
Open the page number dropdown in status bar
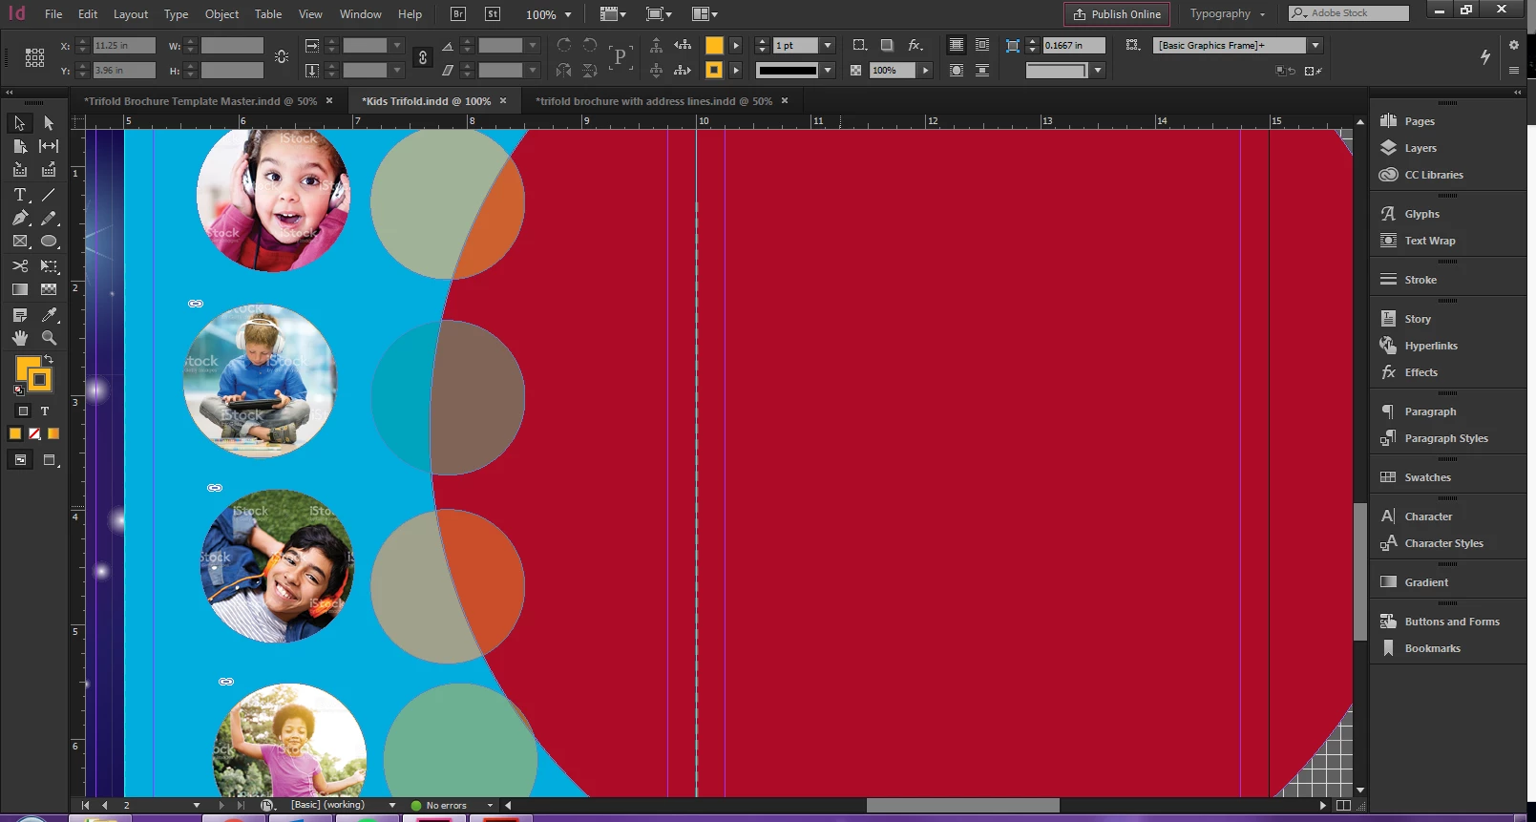197,806
